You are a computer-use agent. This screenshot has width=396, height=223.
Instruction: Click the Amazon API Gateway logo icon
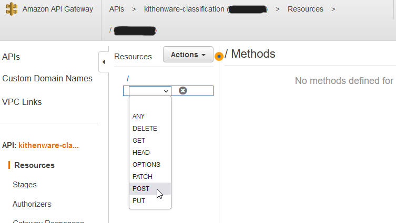(12, 9)
